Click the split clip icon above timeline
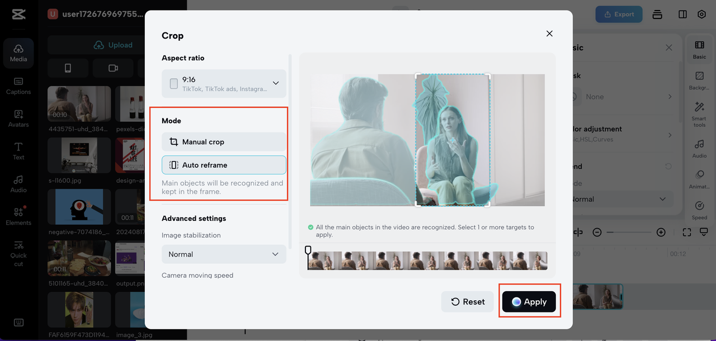This screenshot has height=341, width=716. (x=578, y=232)
